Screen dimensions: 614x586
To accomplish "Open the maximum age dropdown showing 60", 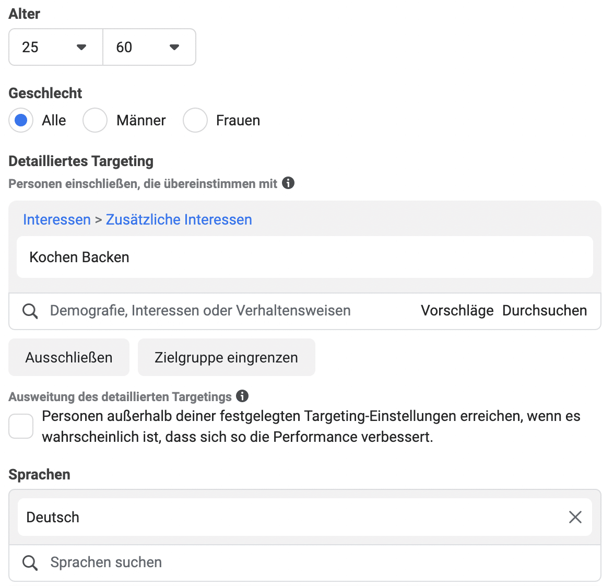I will pos(149,47).
